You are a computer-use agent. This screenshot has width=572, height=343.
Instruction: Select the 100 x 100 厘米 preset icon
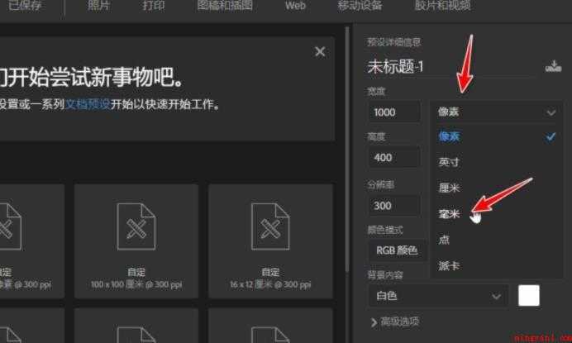(136, 226)
